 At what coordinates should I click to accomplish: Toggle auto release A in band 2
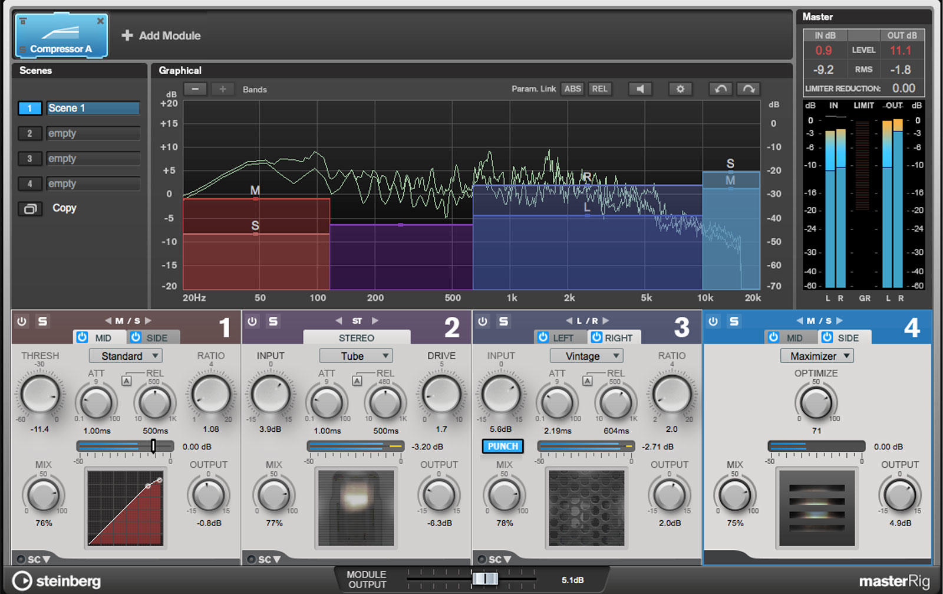(x=357, y=380)
